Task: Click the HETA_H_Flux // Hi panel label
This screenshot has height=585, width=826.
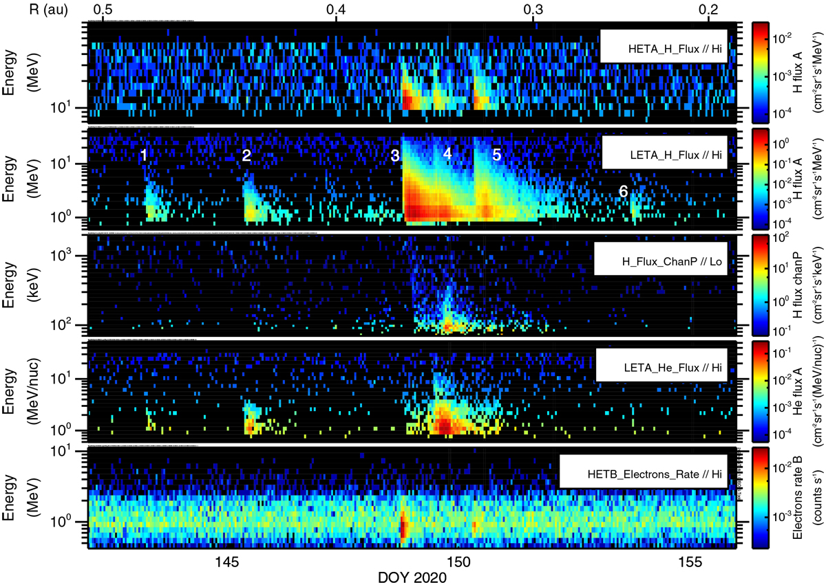Action: (664, 46)
